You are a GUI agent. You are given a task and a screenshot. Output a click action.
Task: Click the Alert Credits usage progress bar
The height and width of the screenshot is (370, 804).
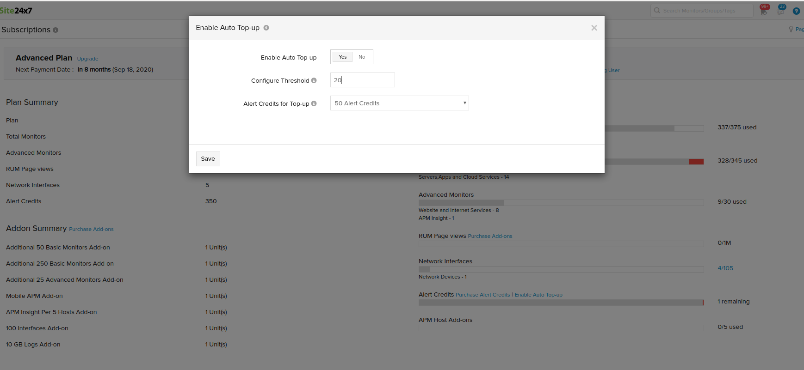pyautogui.click(x=561, y=303)
